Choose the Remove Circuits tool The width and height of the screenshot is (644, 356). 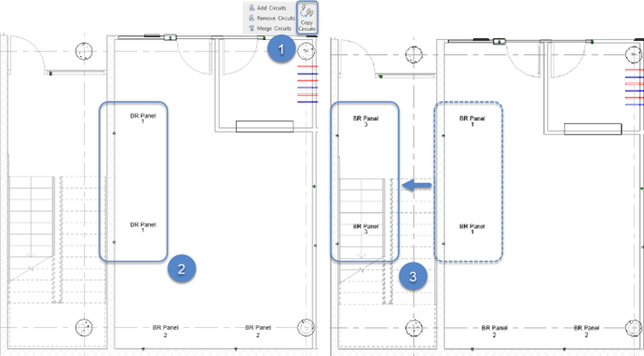271,18
